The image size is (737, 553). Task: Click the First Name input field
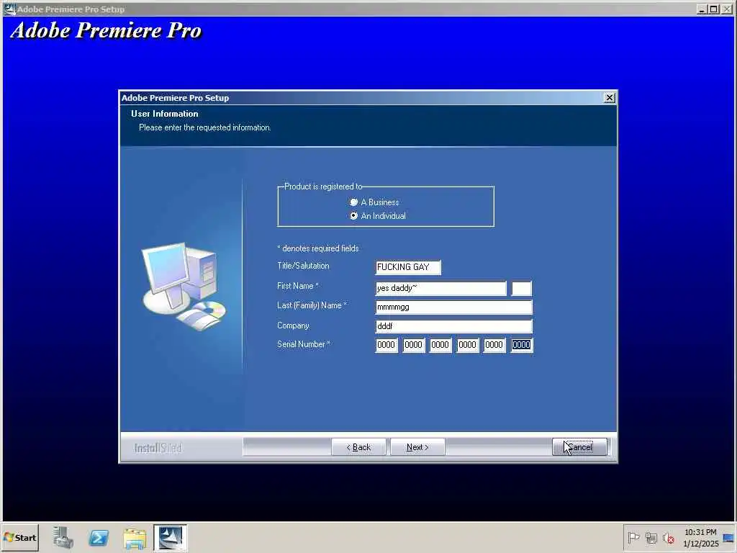pos(441,288)
